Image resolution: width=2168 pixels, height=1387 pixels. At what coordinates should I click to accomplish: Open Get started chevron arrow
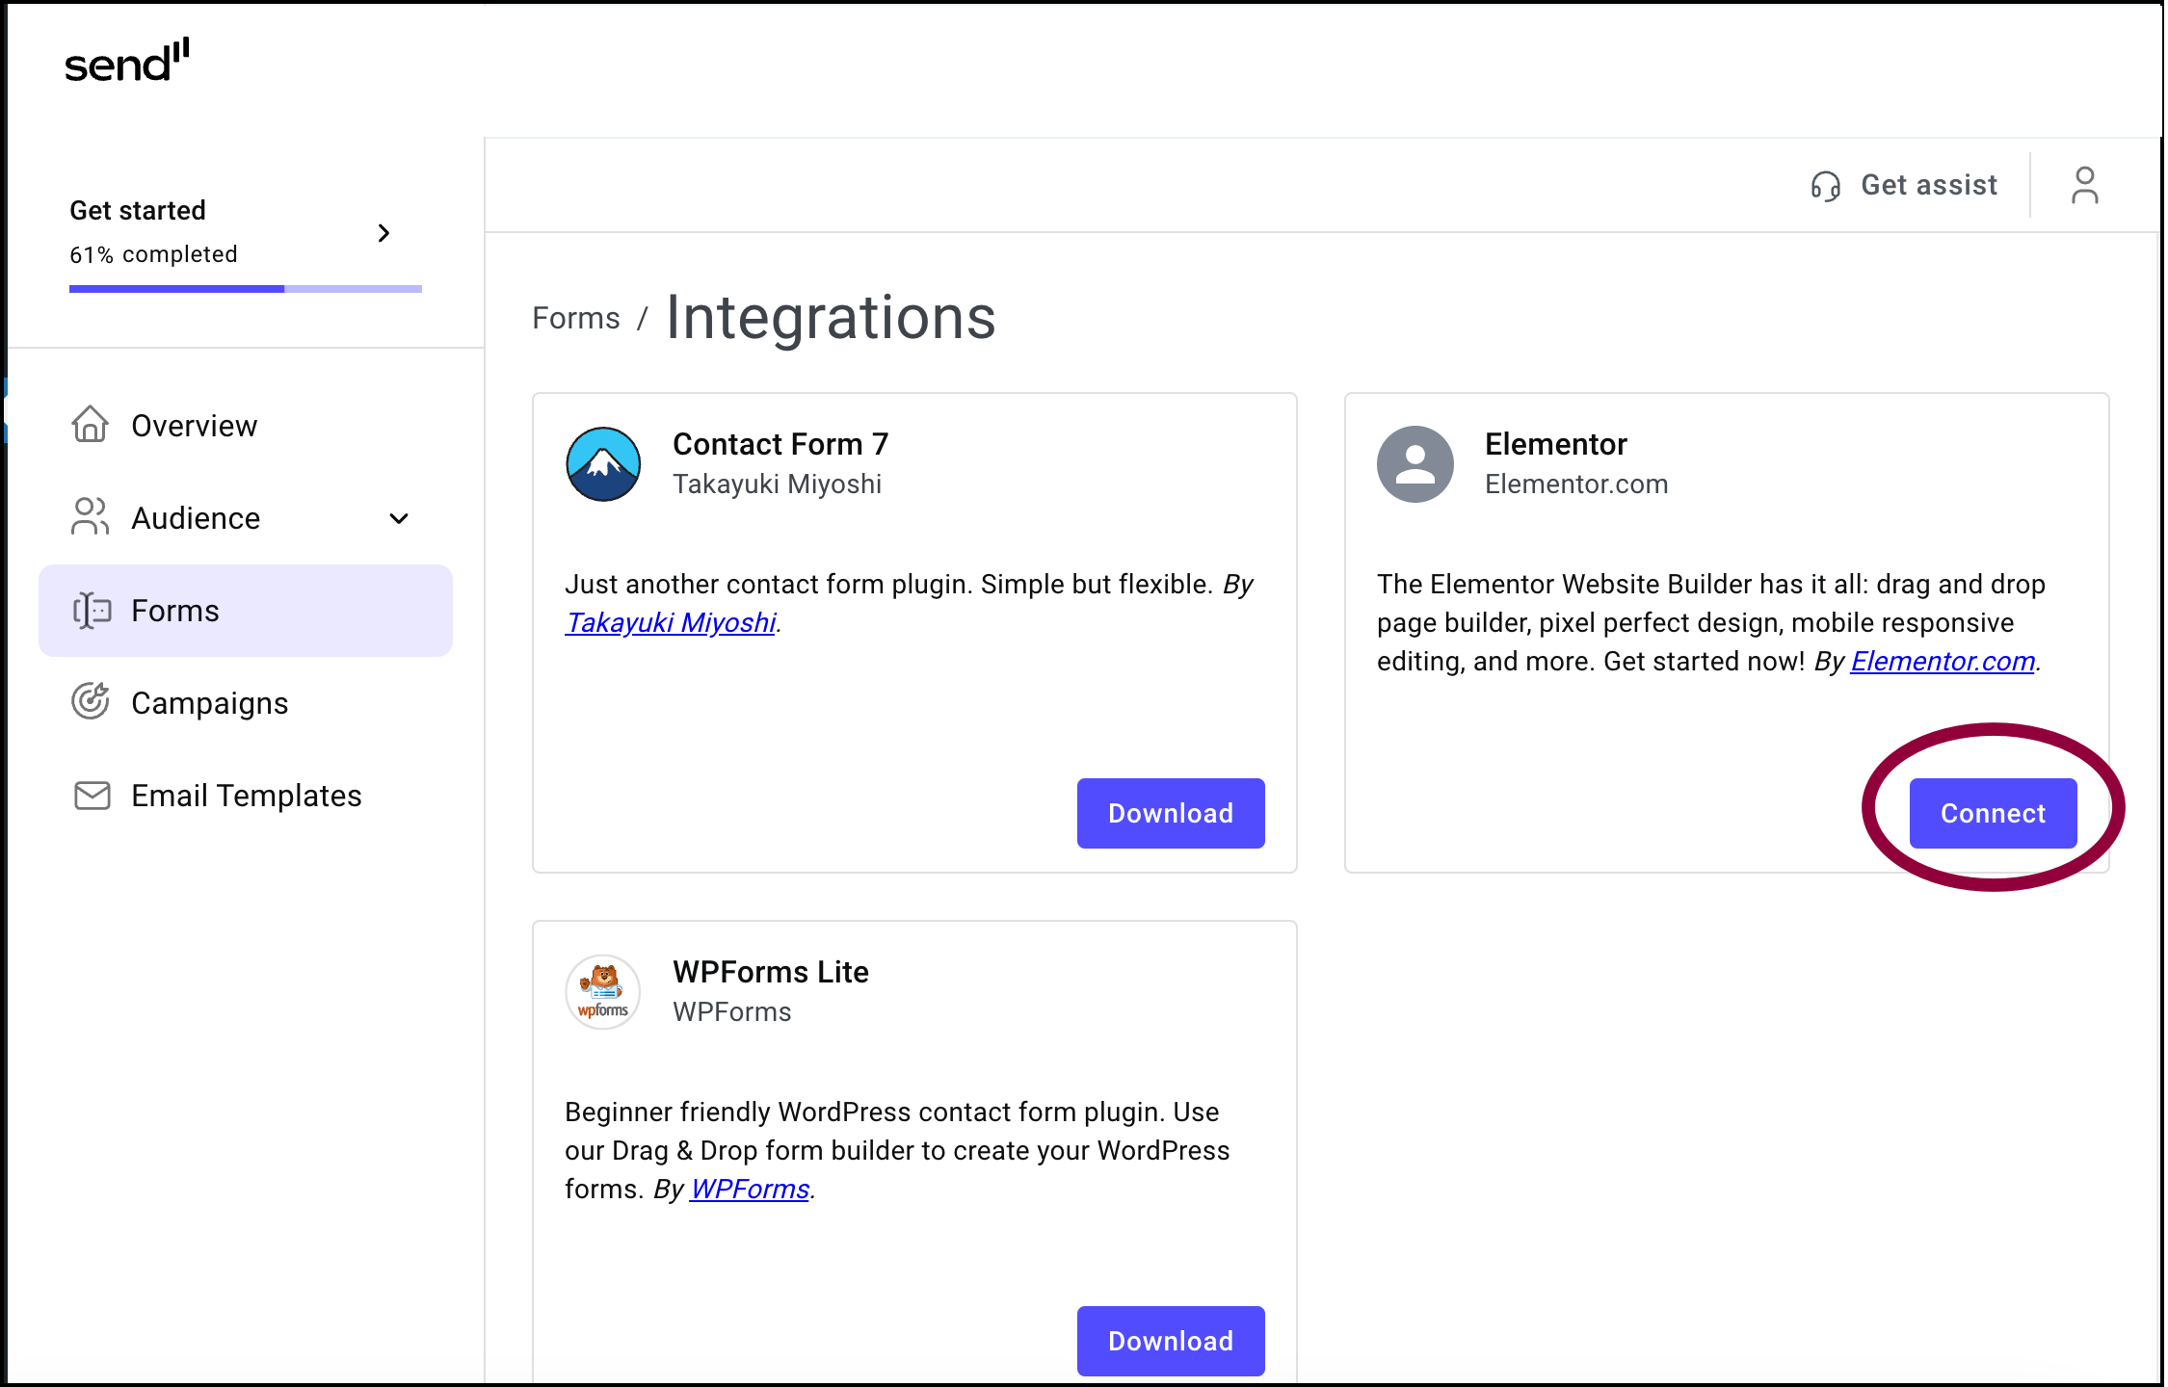click(384, 232)
